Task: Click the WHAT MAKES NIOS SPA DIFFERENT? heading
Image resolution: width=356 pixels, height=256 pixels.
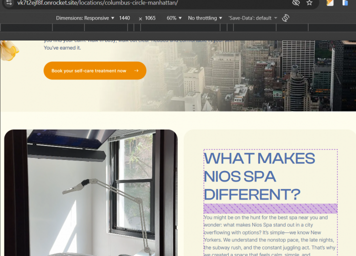Action: tap(260, 176)
